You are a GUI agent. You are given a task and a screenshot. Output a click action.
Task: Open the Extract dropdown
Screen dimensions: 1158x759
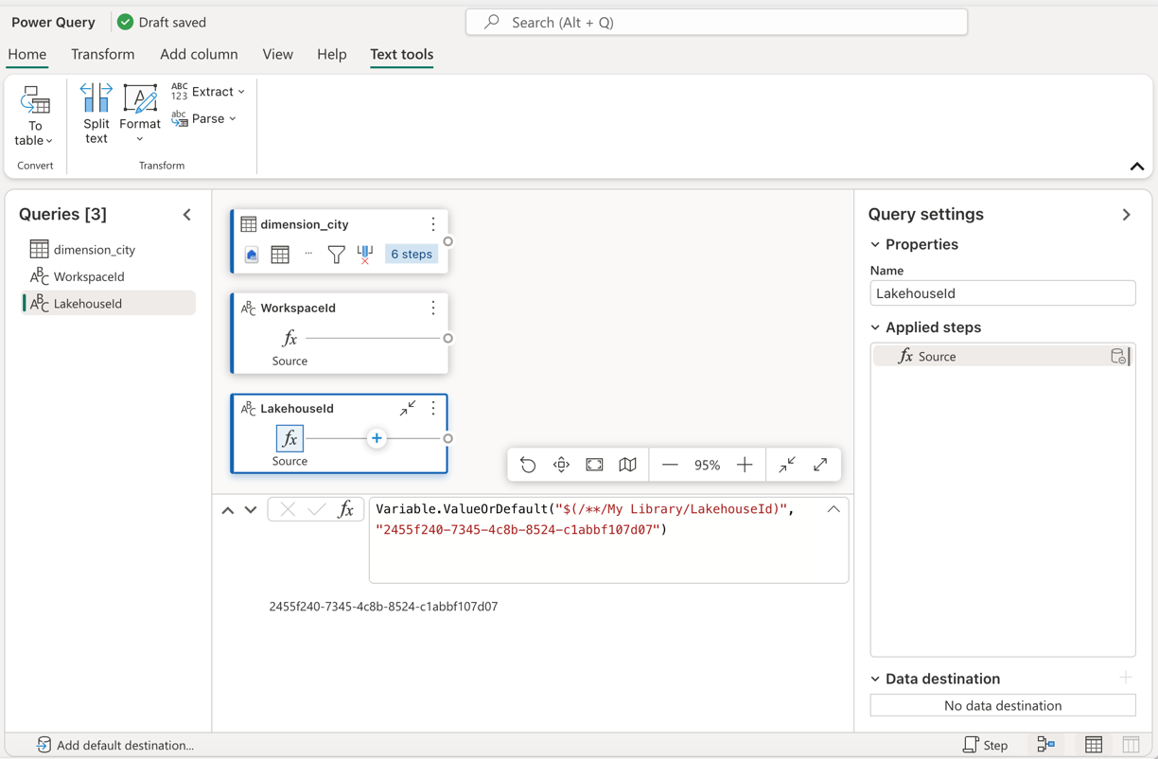208,91
